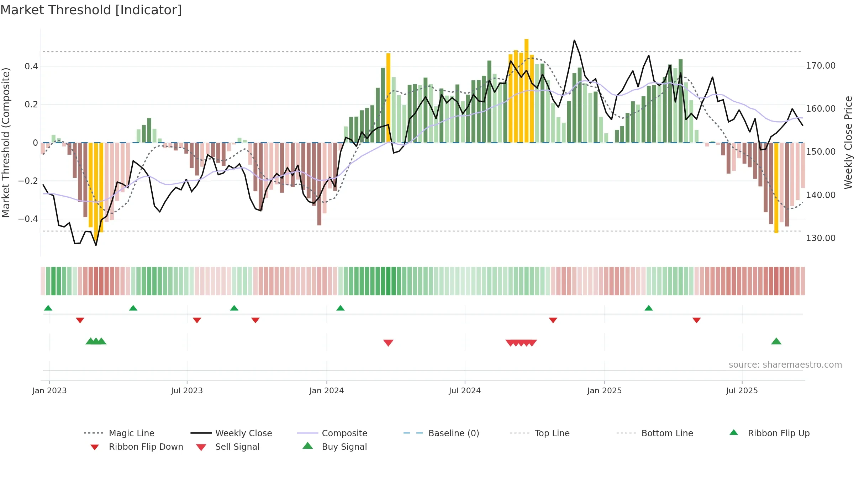Click the Jan 2025 x-axis label
Screen dimensions: 854x480
point(605,391)
